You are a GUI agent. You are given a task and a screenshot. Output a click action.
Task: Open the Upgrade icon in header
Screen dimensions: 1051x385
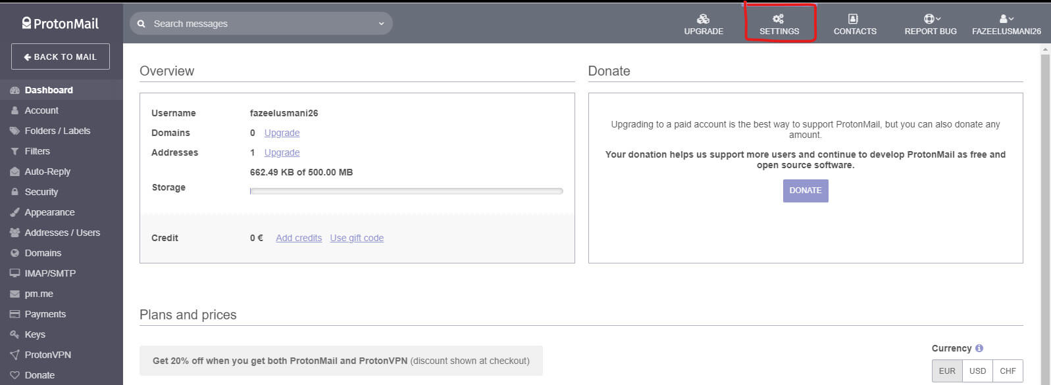pos(704,18)
